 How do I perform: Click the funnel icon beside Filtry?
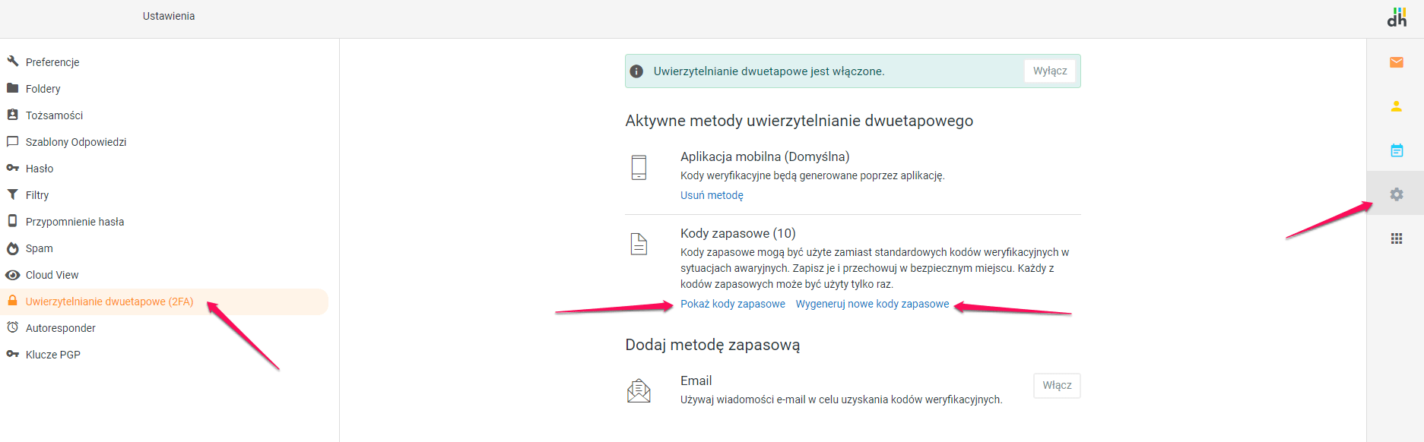(12, 194)
